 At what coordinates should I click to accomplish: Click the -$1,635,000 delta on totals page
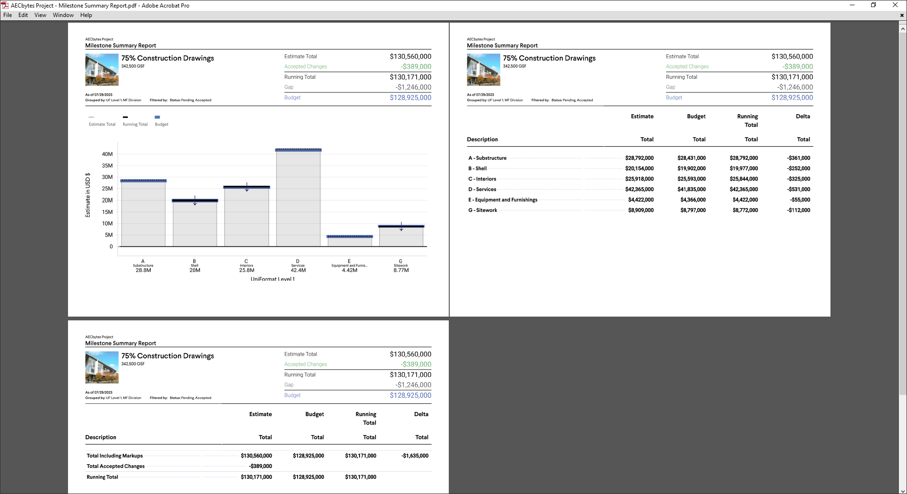tap(415, 456)
